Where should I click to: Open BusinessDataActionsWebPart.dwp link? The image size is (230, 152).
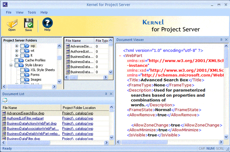32,123
